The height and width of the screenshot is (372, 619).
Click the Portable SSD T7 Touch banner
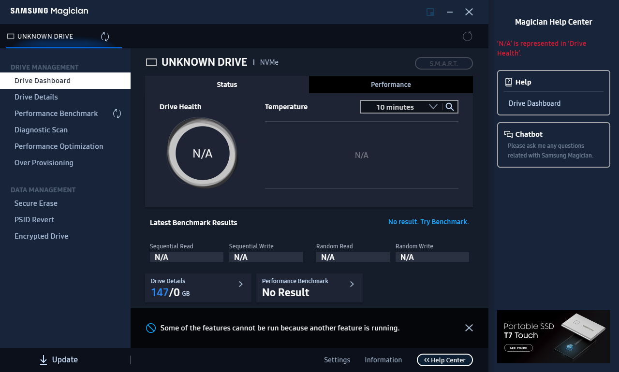point(554,337)
